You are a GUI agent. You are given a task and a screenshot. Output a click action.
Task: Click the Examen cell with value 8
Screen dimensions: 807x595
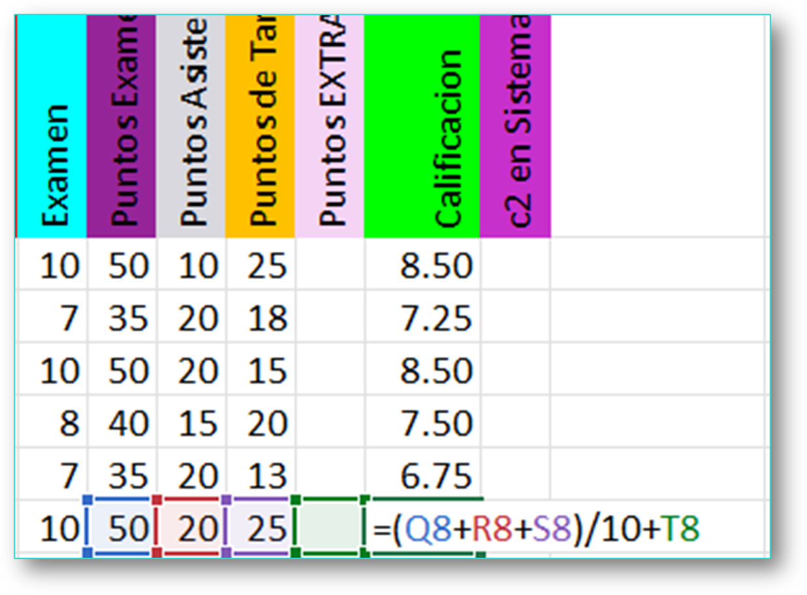pyautogui.click(x=52, y=423)
